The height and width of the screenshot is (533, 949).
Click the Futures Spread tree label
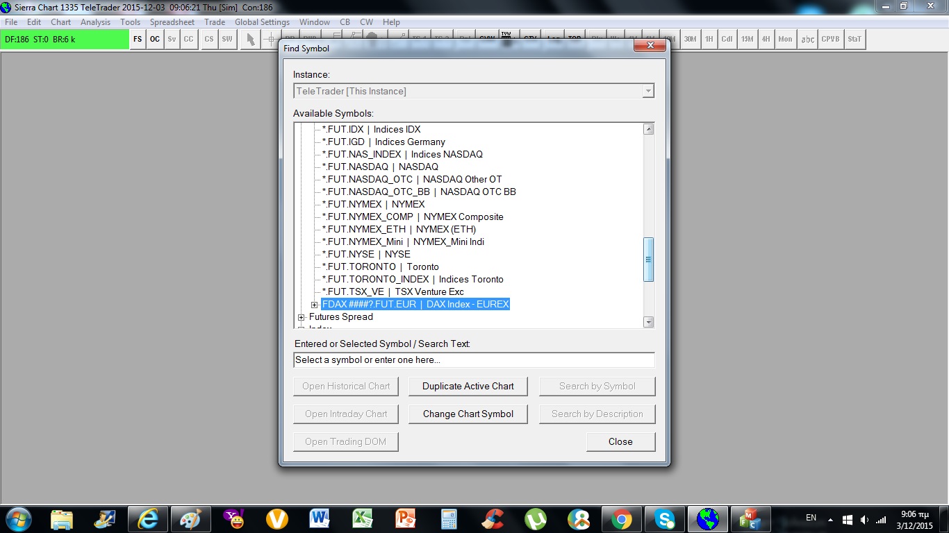point(341,317)
